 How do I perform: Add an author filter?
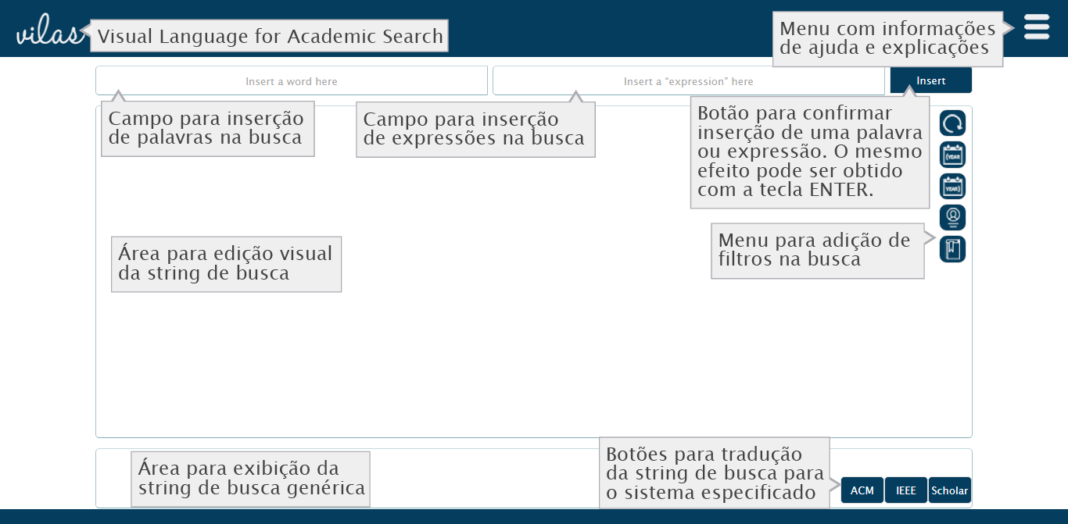[x=952, y=217]
